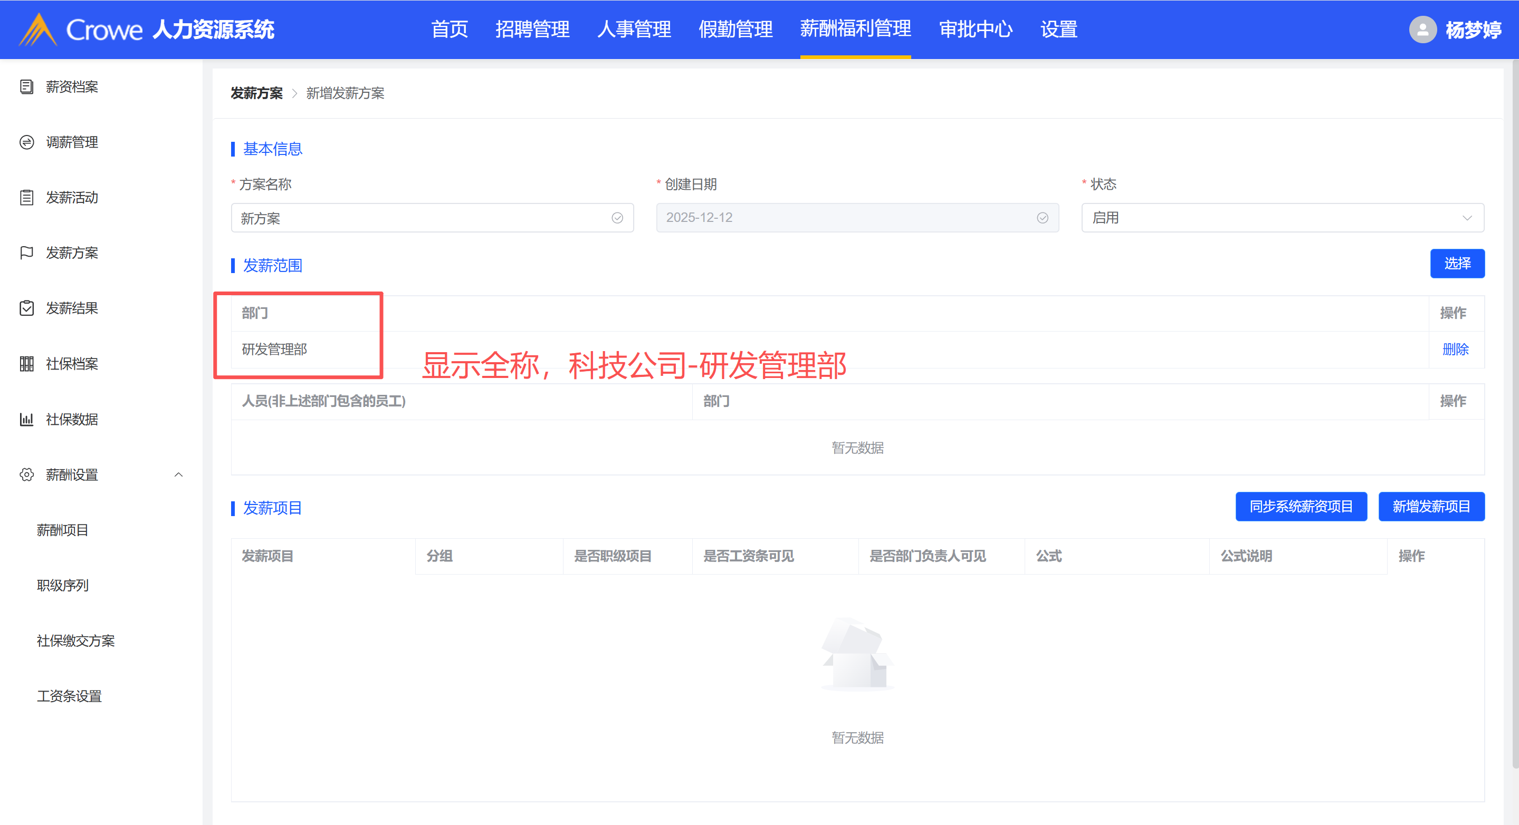
Task: Open the 审批中心 top menu
Action: pos(976,30)
